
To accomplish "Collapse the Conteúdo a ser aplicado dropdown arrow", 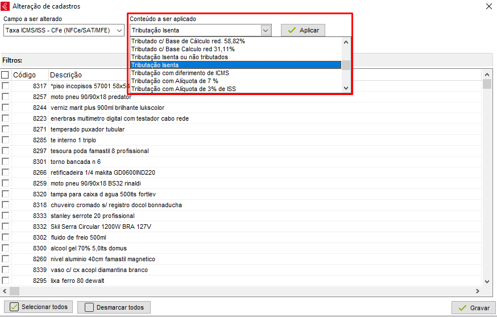I will [x=266, y=30].
